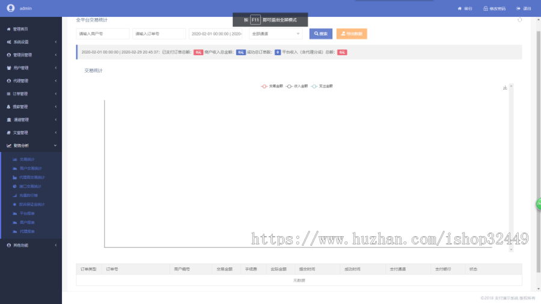Image resolution: width=541 pixels, height=304 pixels.
Task: Click the signal icon beside 充值排行榜
Action: 15,195
